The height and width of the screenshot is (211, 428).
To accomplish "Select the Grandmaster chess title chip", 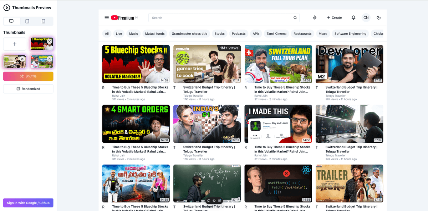I will click(x=189, y=33).
